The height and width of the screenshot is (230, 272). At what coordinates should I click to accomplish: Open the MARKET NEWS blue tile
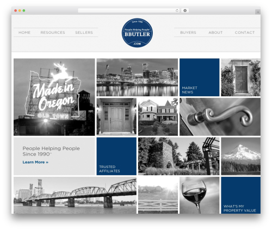coord(200,77)
